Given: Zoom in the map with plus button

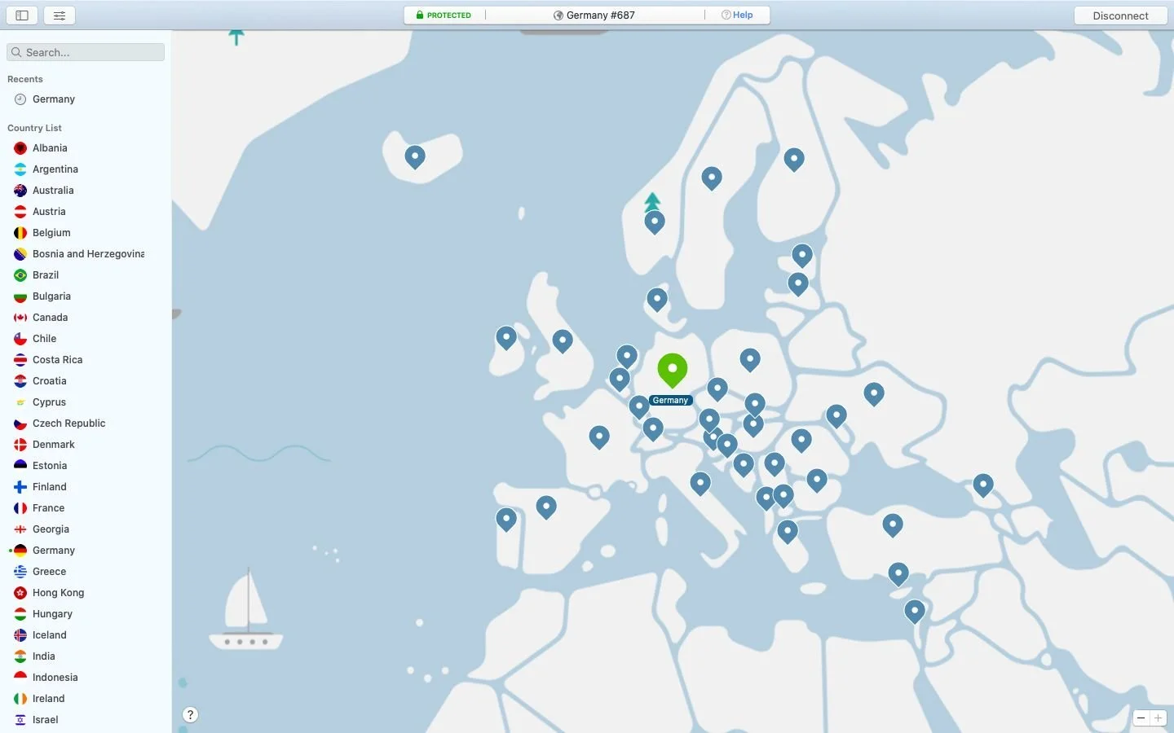Looking at the screenshot, I should coord(1158,718).
